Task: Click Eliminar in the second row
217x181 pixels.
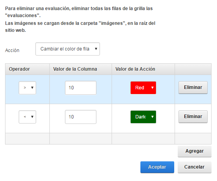Action: (x=193, y=117)
